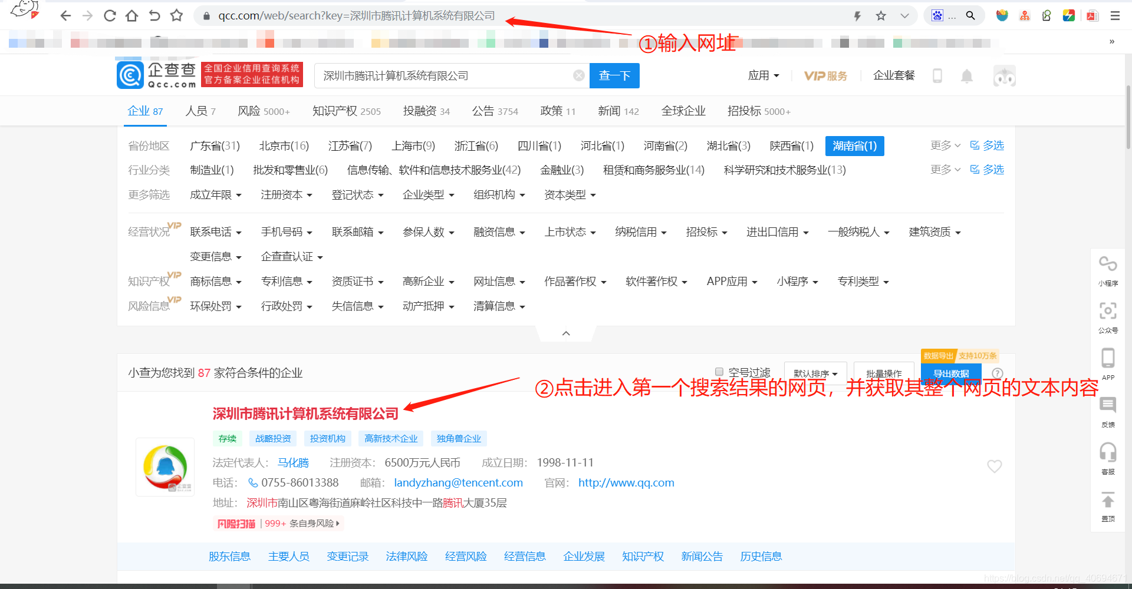Screen dimensions: 1132x589
Task: Click the 查一下 search button
Action: coord(614,75)
